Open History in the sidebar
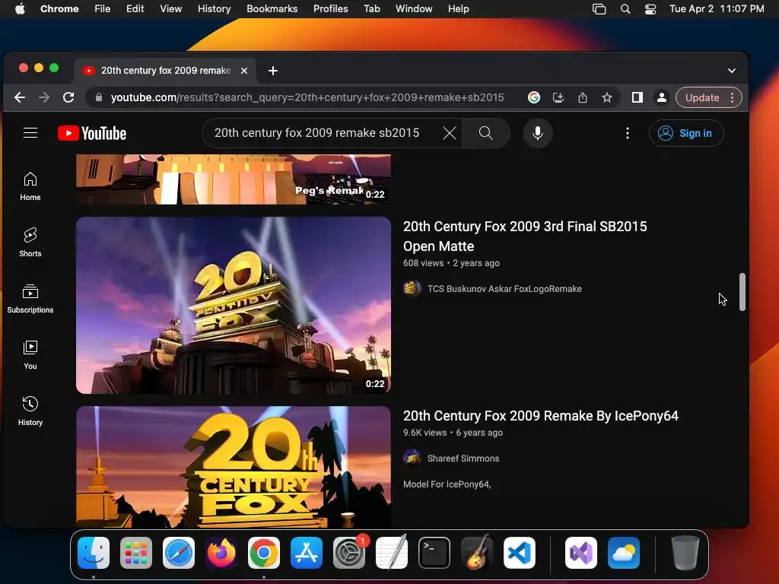This screenshot has width=779, height=584. 30,411
